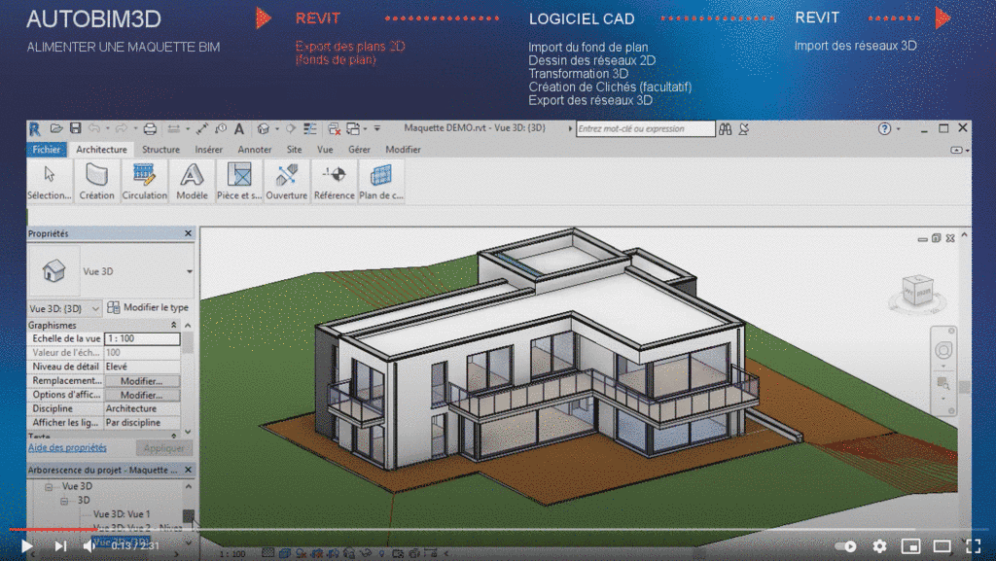
Task: Skip to the next YouTube video
Action: point(60,545)
